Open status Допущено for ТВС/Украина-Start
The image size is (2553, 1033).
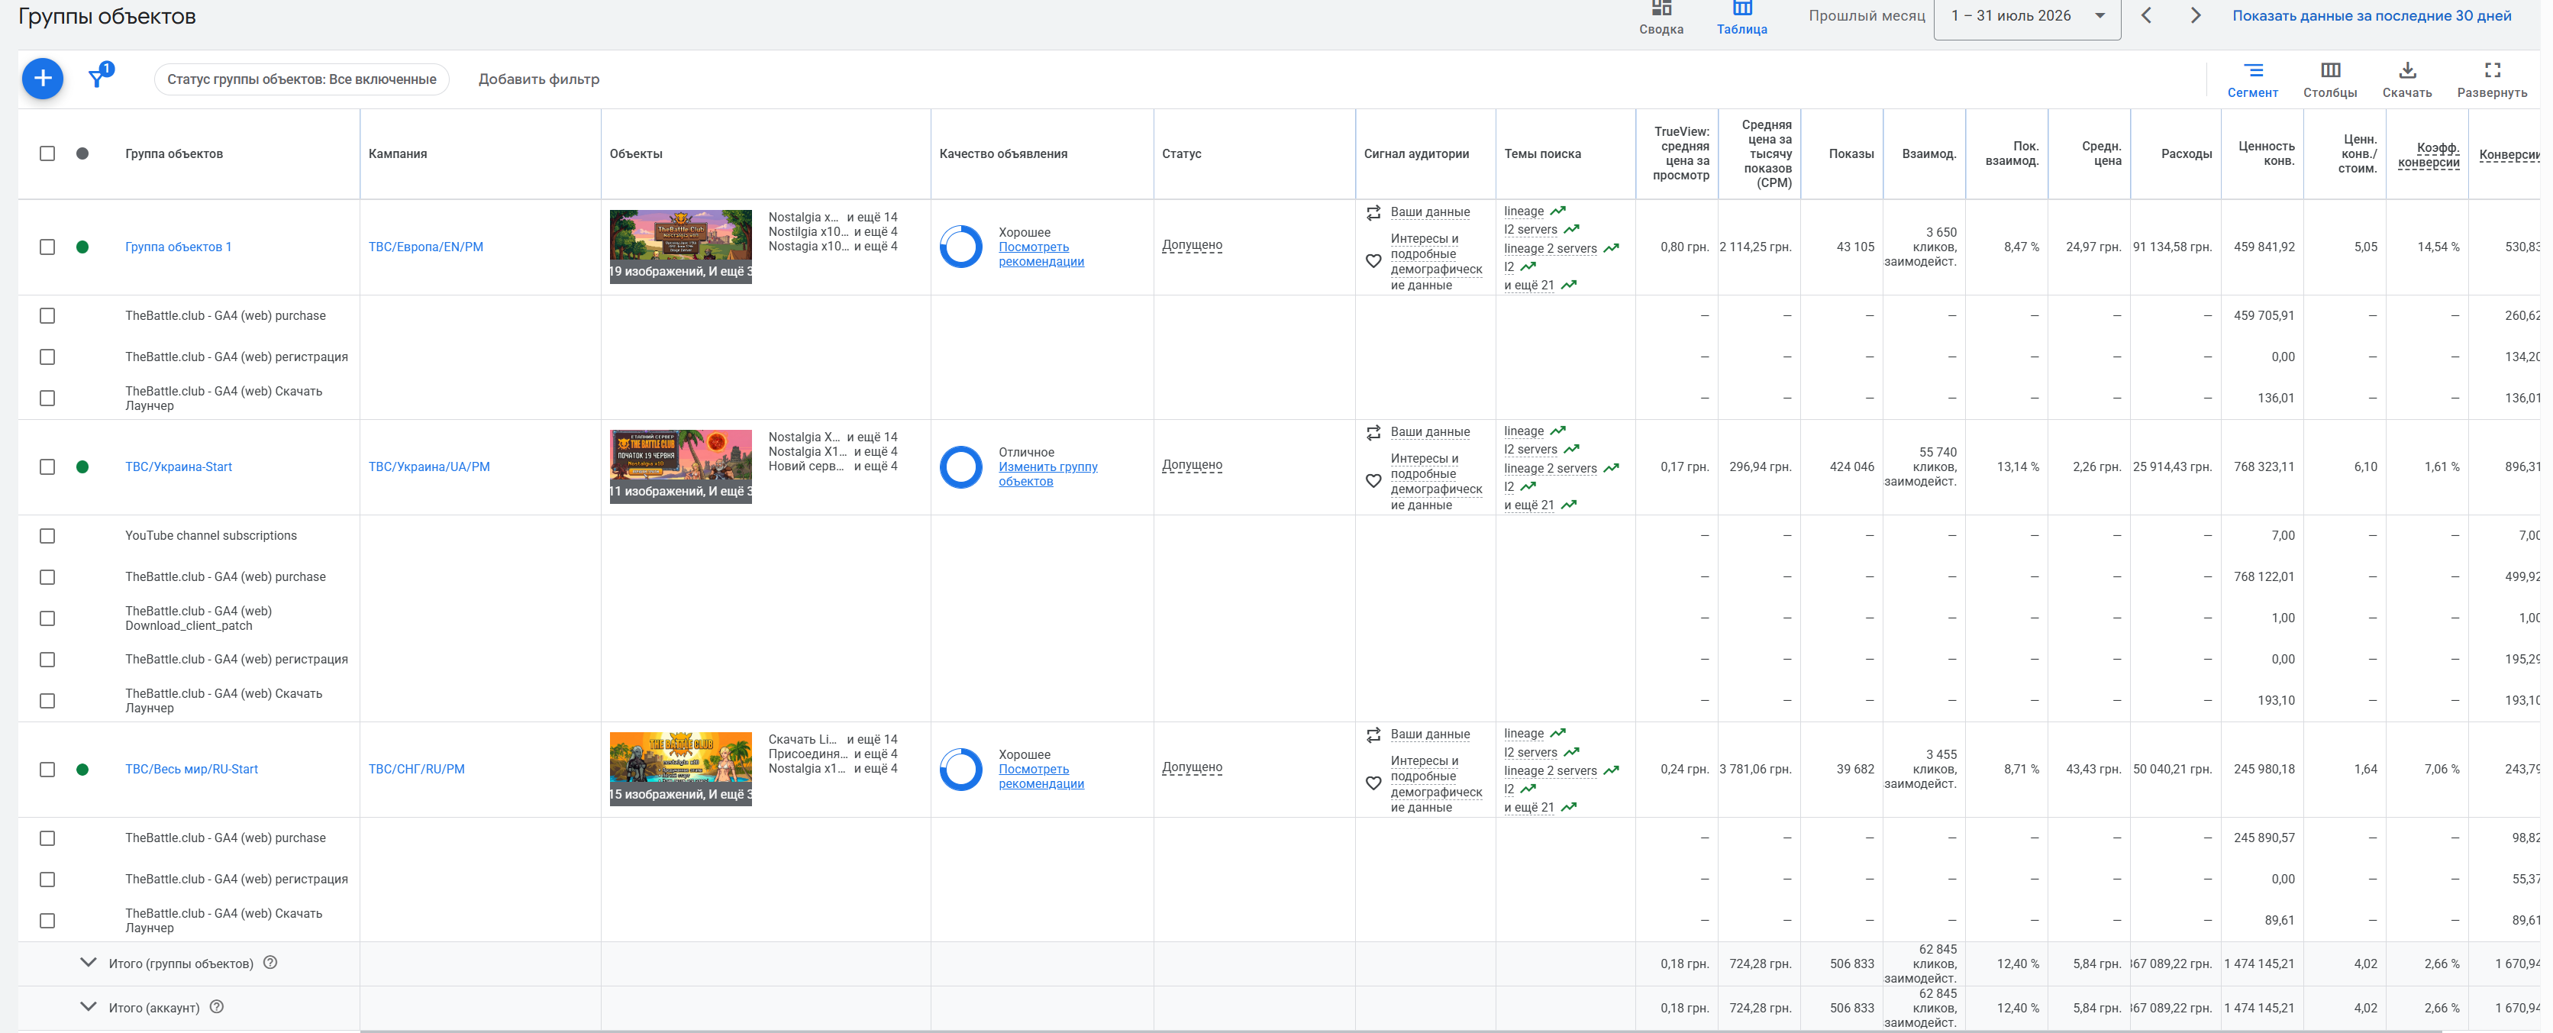coord(1191,465)
